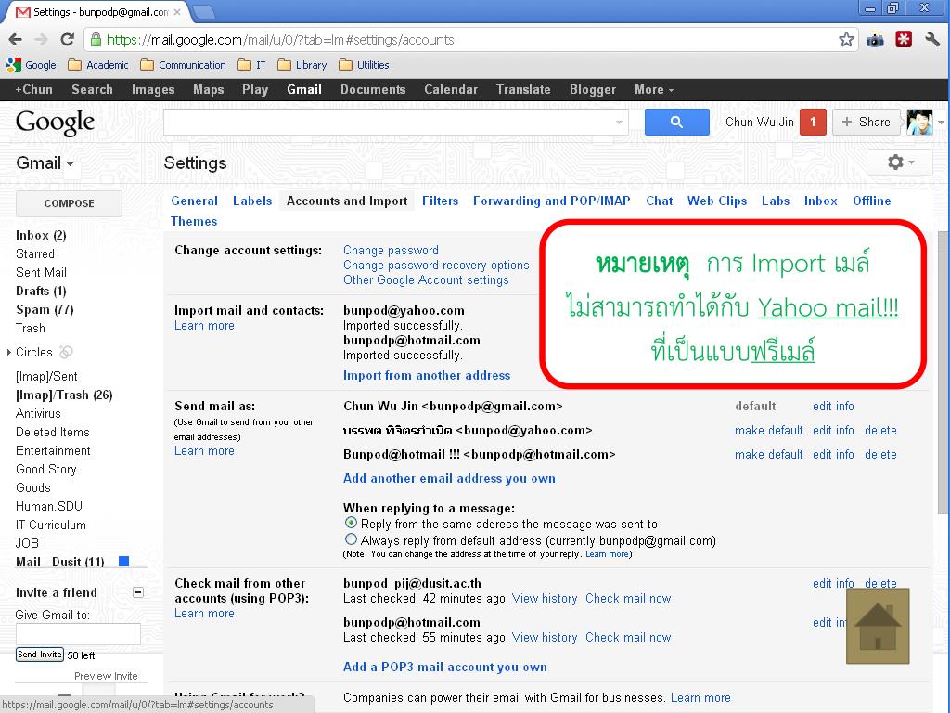This screenshot has height=713, width=950.
Task: Click the COMPOSE button
Action: (x=69, y=203)
